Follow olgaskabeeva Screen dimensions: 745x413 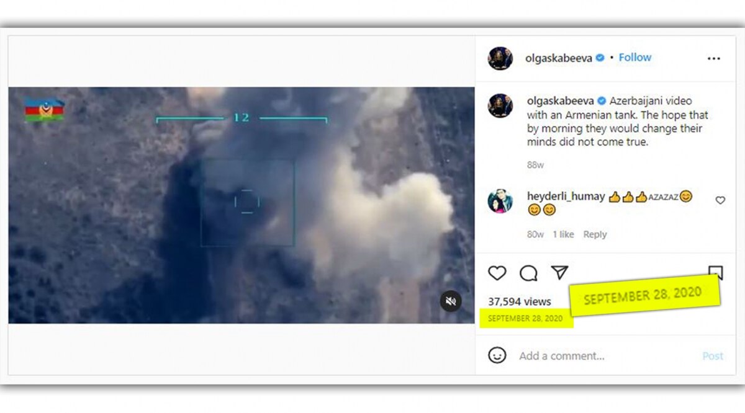[x=634, y=58]
